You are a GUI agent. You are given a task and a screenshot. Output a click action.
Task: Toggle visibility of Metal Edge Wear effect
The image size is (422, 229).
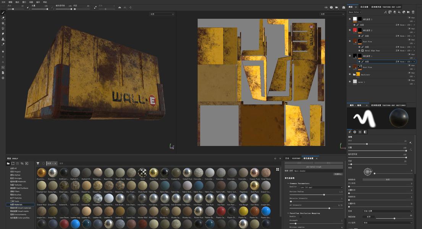[359, 51]
